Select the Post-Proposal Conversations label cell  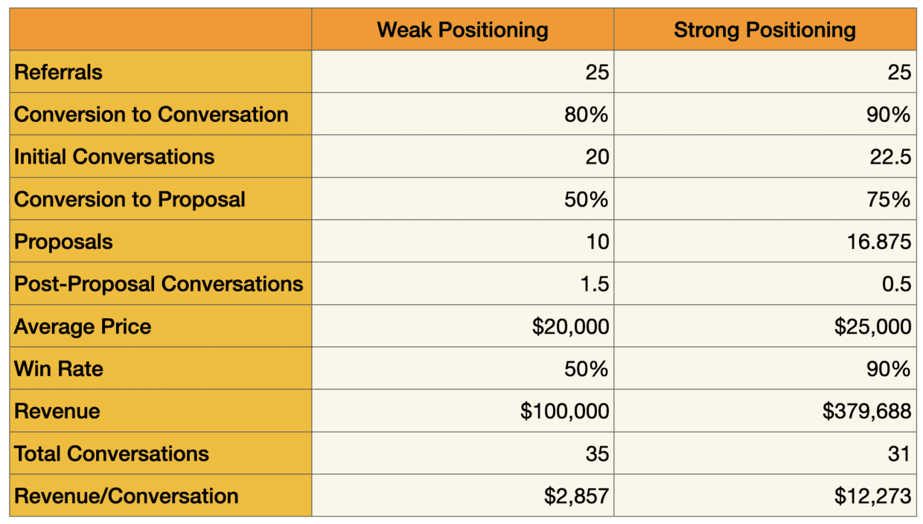161,284
